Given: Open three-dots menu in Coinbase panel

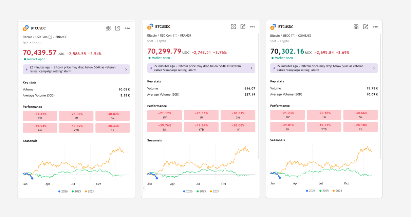Looking at the screenshot, I should click(375, 26).
